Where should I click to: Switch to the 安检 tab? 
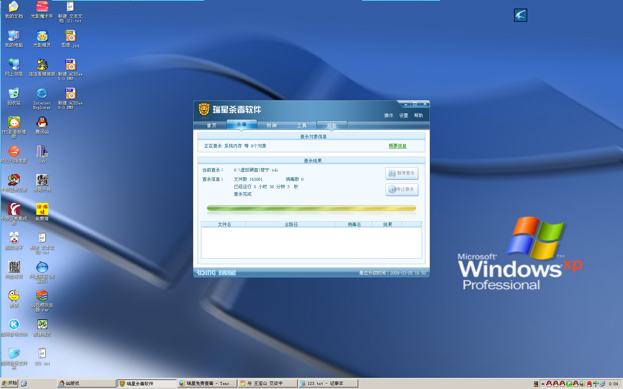click(x=332, y=126)
